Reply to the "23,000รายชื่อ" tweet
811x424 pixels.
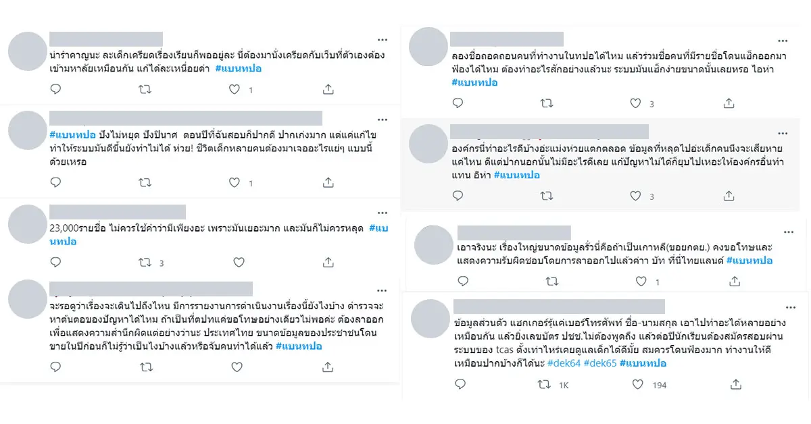55,263
